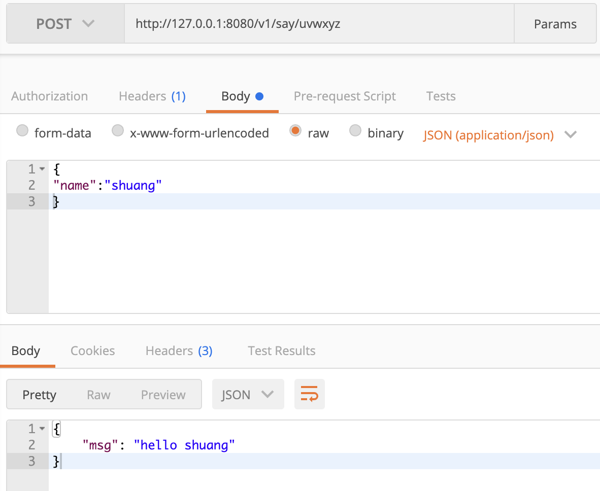Viewport: 600px width, 491px height.
Task: Choose the raw body type radio
Action: coord(295,131)
